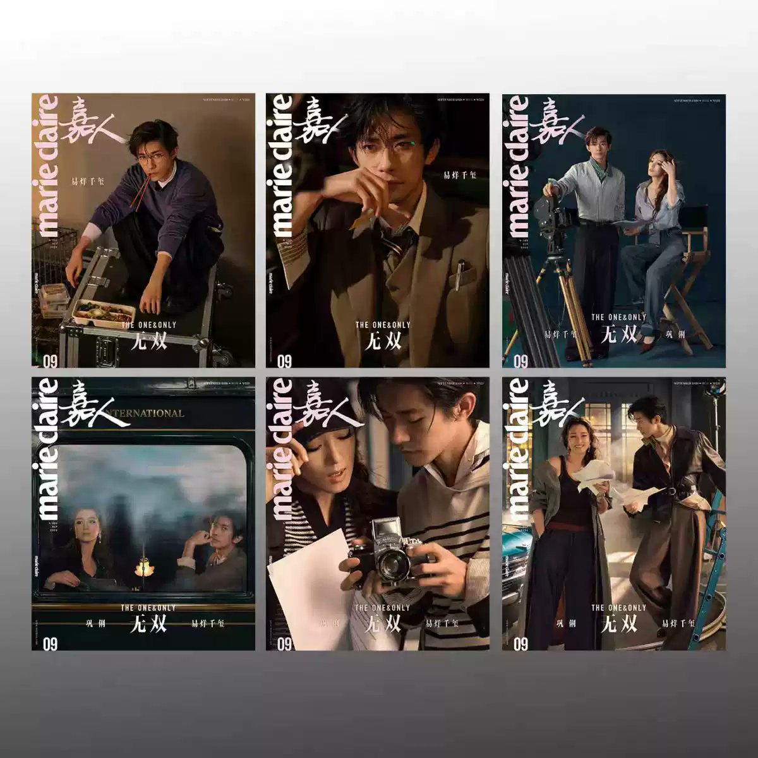Click the name "巩俐" on the blue ladder cover
Image resolution: width=758 pixels, height=758 pixels.
coord(565,623)
